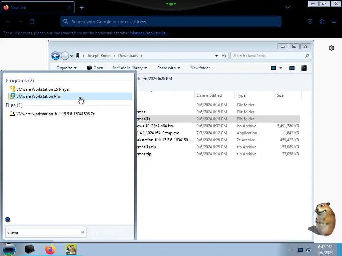The width and height of the screenshot is (342, 256).
Task: Click the 5,491,780 KB size cell
Action: coord(288,126)
